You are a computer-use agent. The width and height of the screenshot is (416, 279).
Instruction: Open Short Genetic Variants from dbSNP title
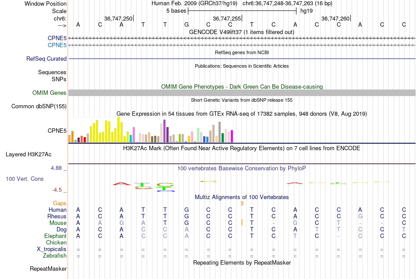[x=242, y=100]
